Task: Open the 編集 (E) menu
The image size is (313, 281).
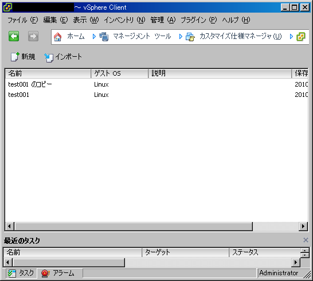Action: pyautogui.click(x=56, y=20)
